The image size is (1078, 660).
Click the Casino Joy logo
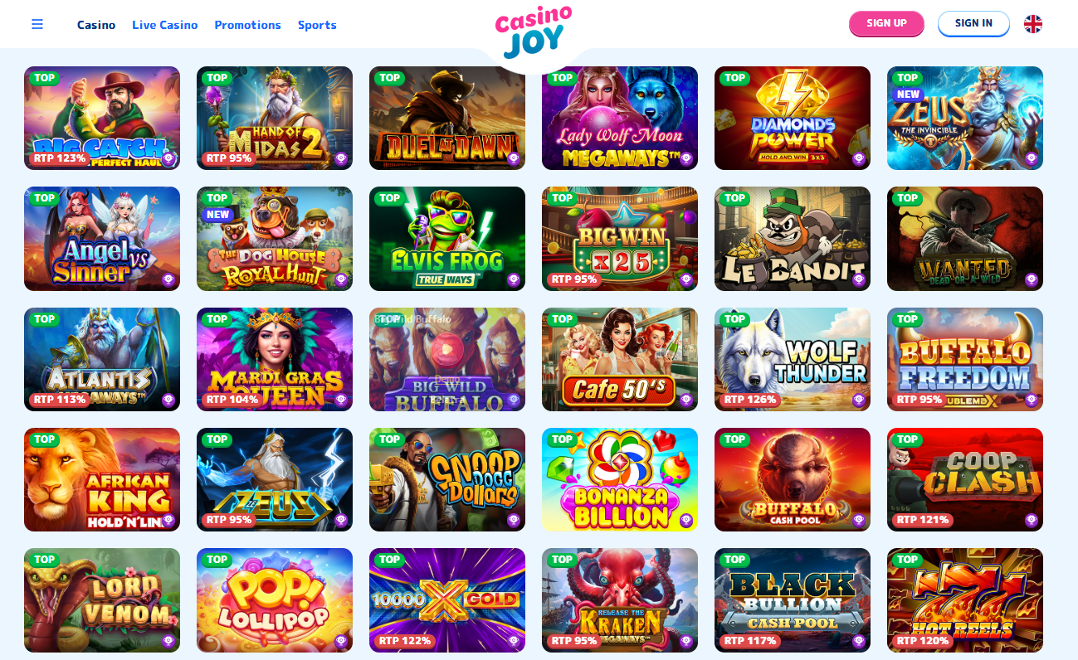click(x=534, y=33)
